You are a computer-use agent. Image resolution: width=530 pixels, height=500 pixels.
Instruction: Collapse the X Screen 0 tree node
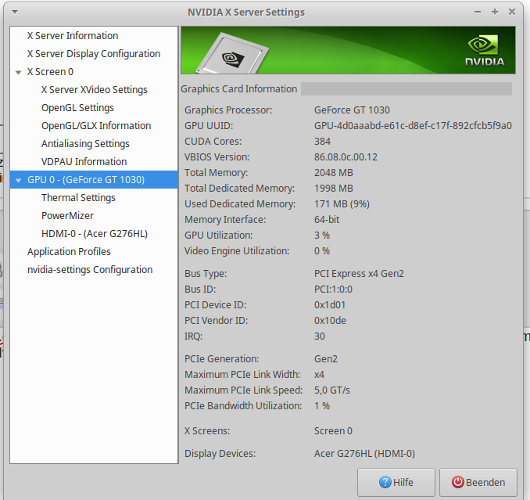(19, 72)
